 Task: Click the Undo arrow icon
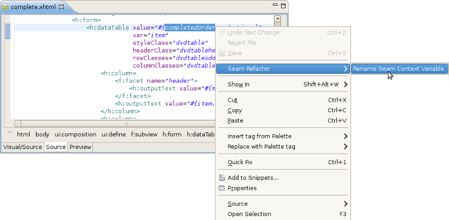(x=222, y=32)
